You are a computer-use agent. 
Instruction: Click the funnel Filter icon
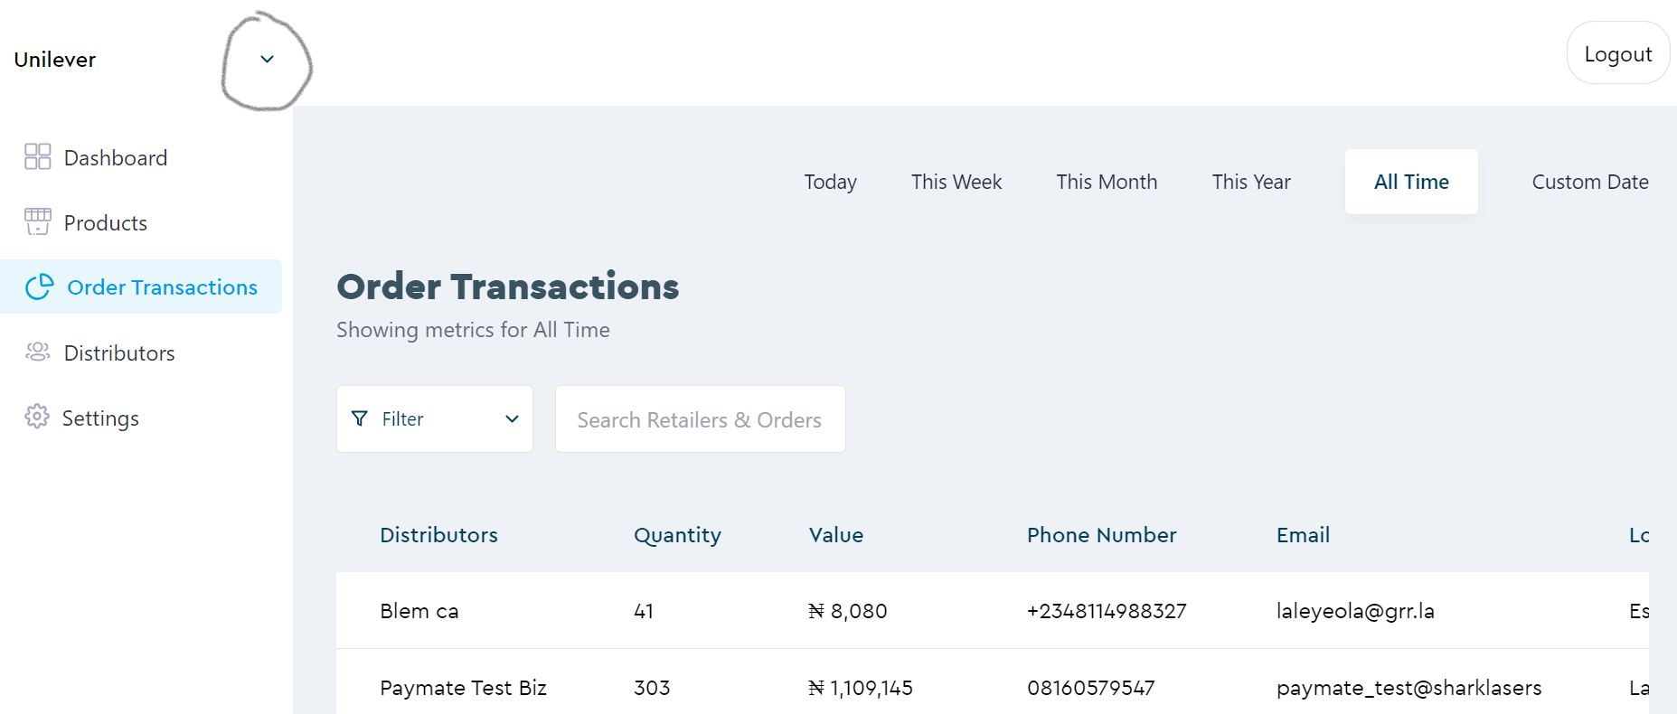[360, 418]
